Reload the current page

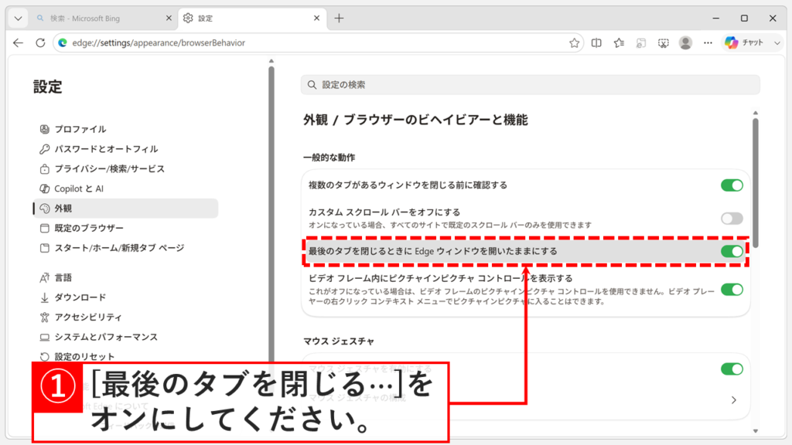(40, 43)
